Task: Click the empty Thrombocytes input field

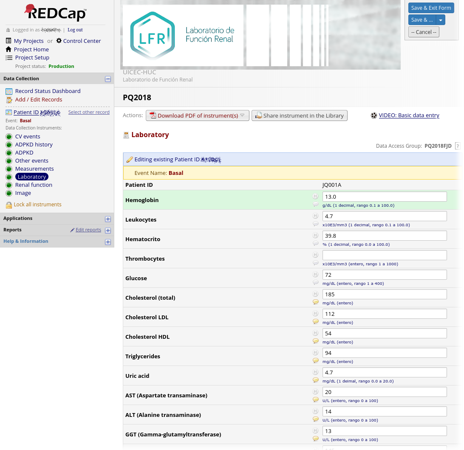Action: click(384, 255)
